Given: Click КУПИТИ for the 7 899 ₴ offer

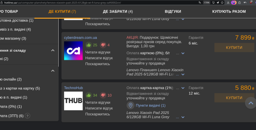Looking at the screenshot, I should pos(234,47).
